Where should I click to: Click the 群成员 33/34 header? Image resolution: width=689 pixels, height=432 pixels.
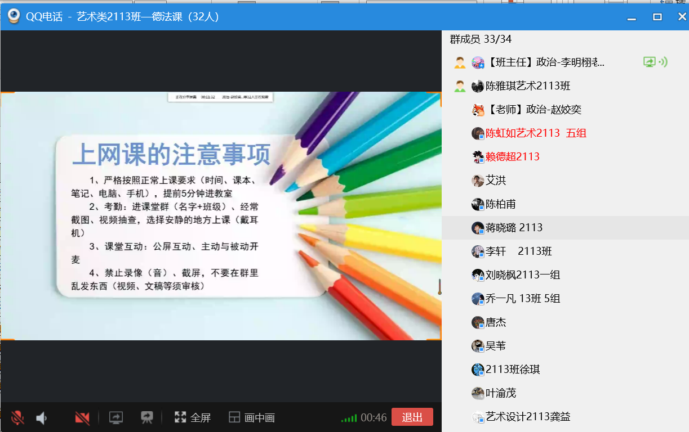click(x=481, y=39)
